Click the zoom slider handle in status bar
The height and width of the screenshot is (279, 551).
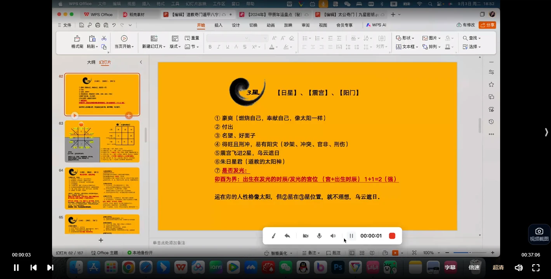click(470, 253)
